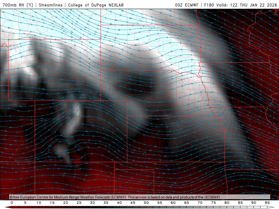The height and width of the screenshot is (209, 279).
Task: Click the "70" colorbar scale label
Action: (x=200, y=203)
